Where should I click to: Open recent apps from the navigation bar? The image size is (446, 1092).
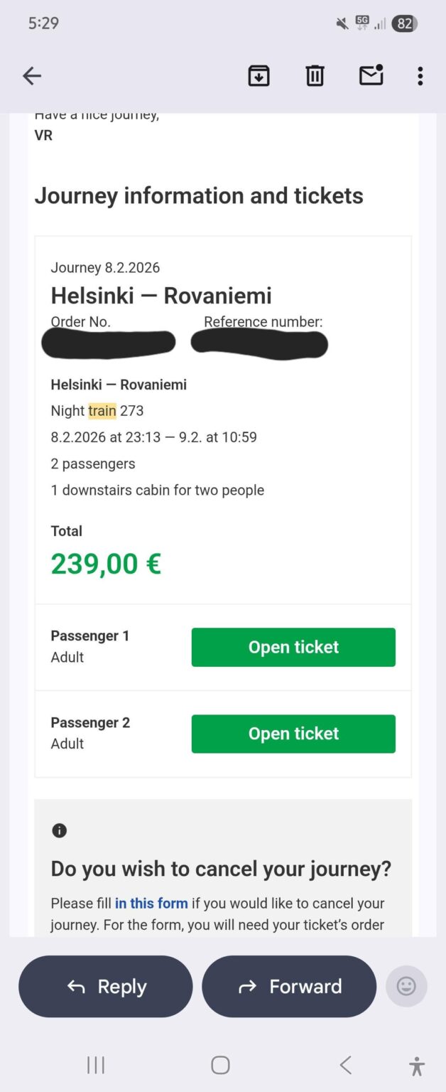point(94,1064)
